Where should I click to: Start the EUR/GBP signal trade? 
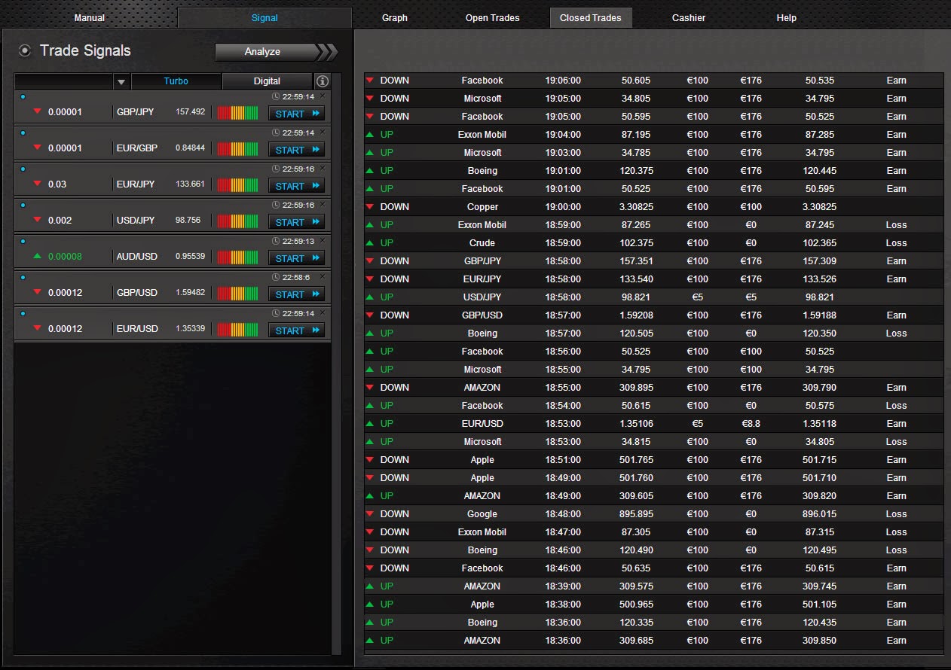tap(297, 150)
